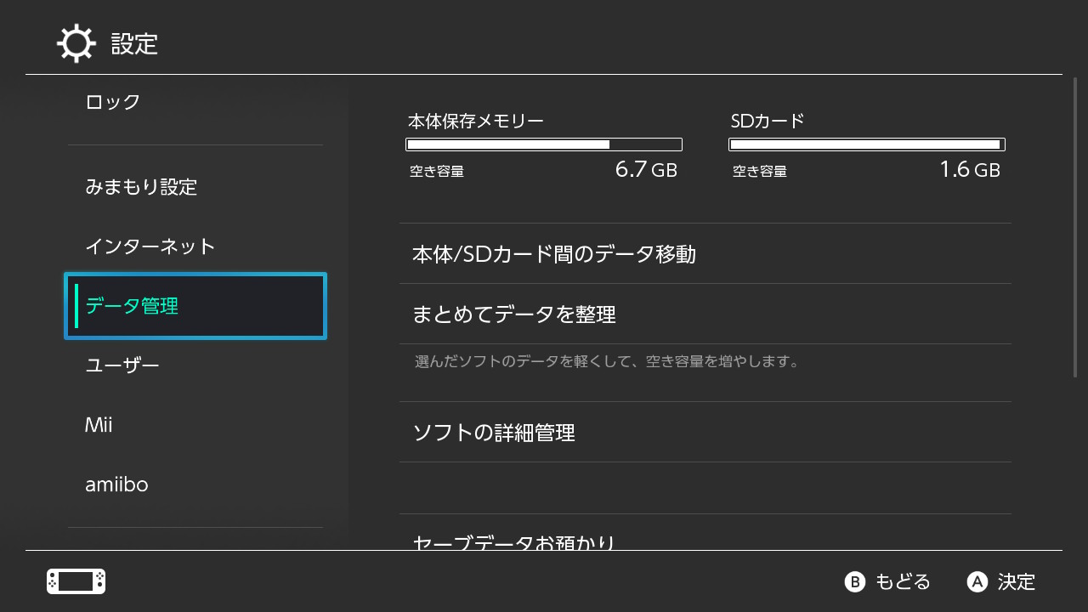This screenshot has width=1088, height=612.
Task: Click the right-side scrollbar
Action: tap(1076, 229)
